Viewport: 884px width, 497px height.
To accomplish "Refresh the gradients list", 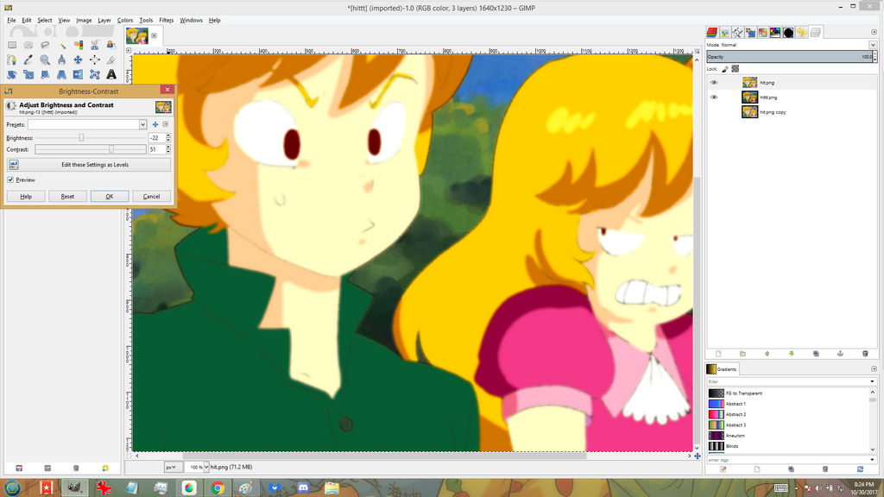I will click(x=860, y=469).
